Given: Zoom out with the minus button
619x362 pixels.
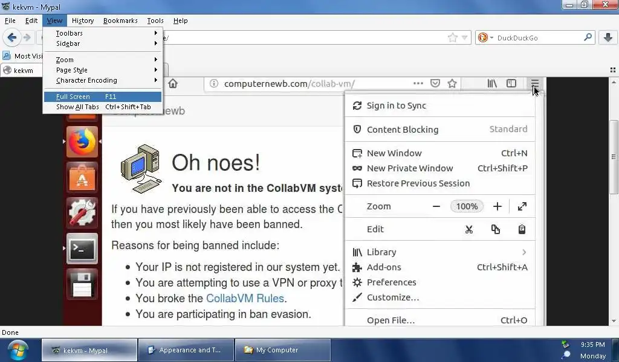Looking at the screenshot, I should click(436, 206).
